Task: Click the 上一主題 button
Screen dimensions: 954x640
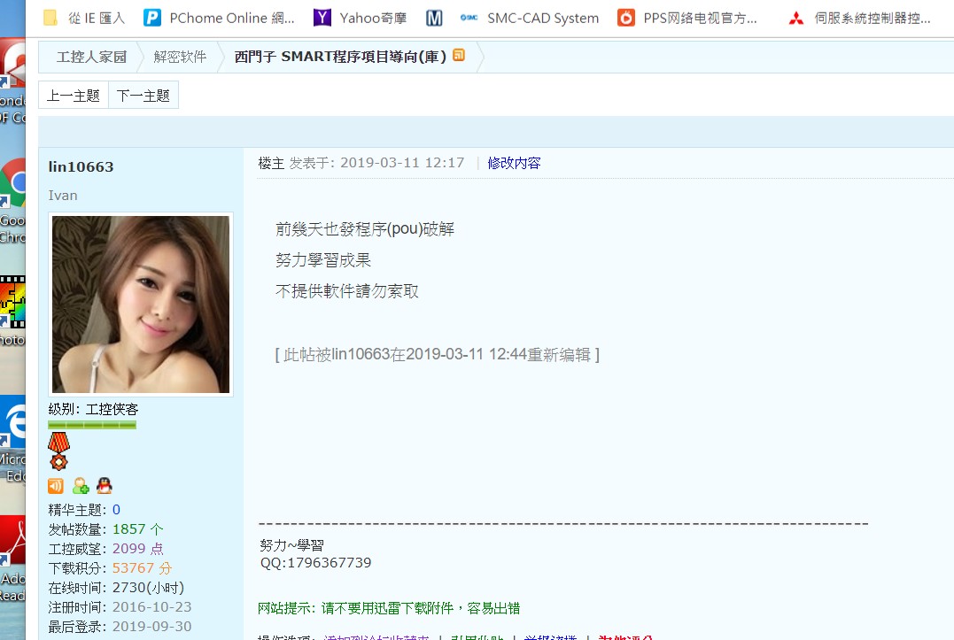Action: [x=74, y=96]
